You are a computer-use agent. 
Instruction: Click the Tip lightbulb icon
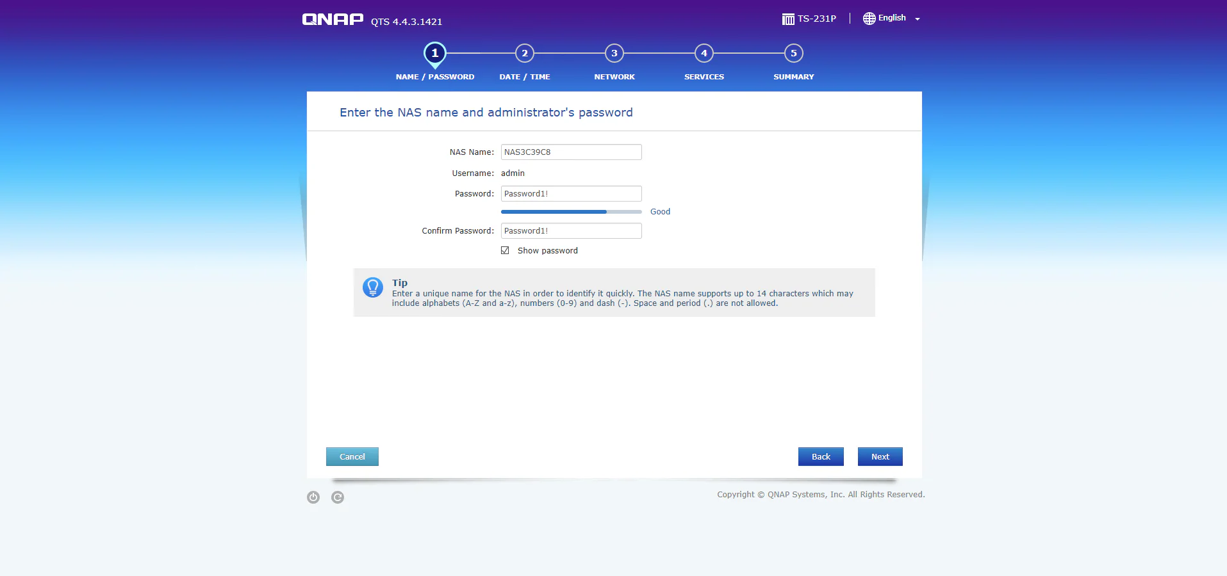[x=373, y=287]
